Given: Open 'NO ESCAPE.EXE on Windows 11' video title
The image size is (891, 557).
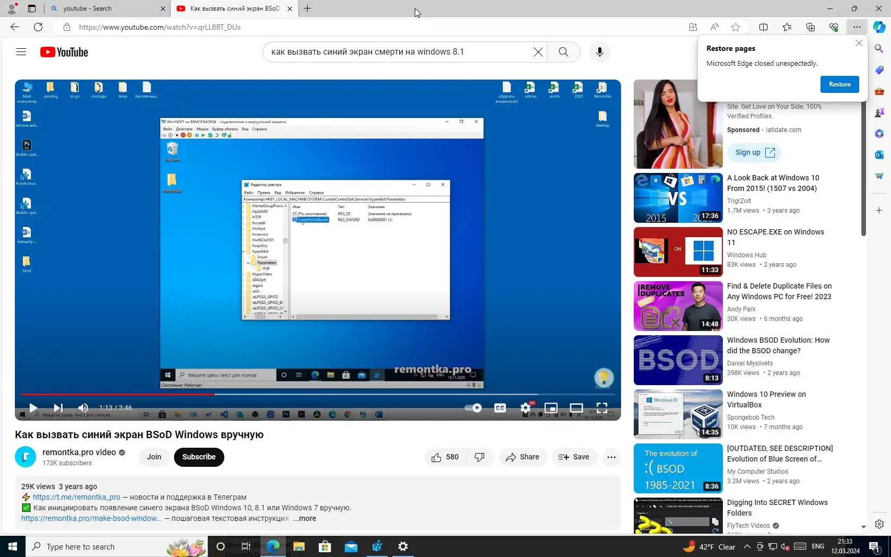Looking at the screenshot, I should tap(775, 237).
